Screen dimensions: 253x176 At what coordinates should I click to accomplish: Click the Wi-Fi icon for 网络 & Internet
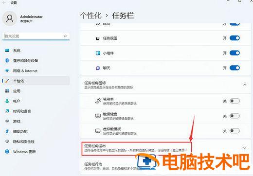[x=7, y=70]
